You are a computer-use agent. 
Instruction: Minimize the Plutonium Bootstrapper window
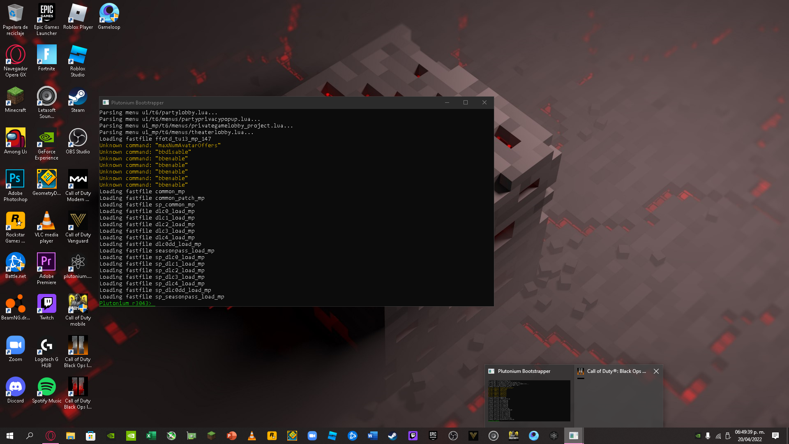(447, 103)
